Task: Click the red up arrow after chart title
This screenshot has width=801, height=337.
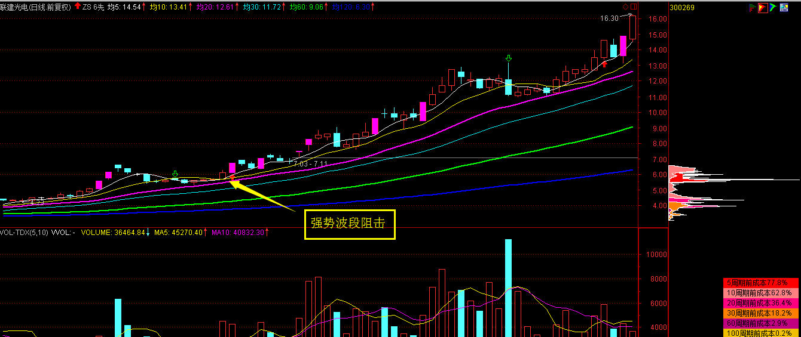Action: pyautogui.click(x=77, y=7)
